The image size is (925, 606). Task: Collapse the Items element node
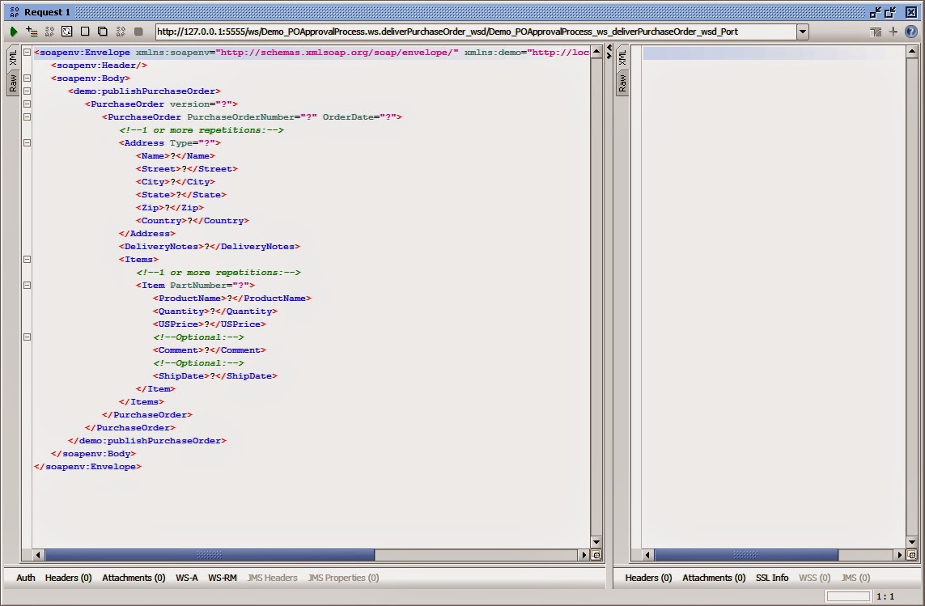point(27,259)
